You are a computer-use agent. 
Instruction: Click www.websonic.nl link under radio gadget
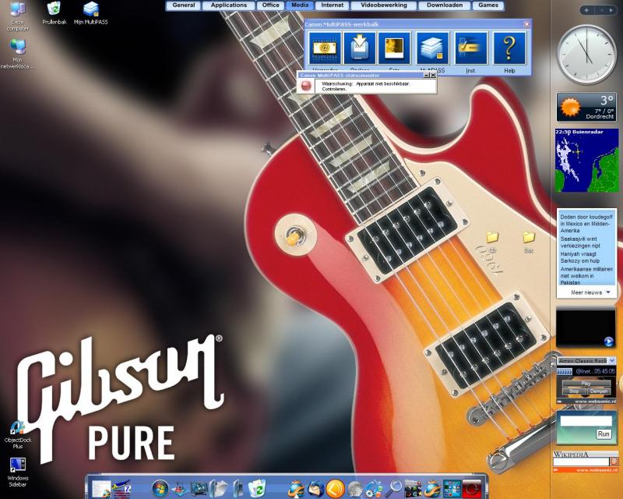(x=594, y=402)
